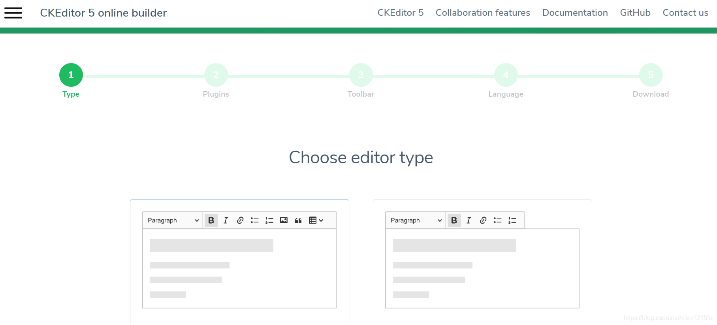The width and height of the screenshot is (717, 325).
Task: Click Bold icon in left editor preview
Action: pyautogui.click(x=211, y=220)
